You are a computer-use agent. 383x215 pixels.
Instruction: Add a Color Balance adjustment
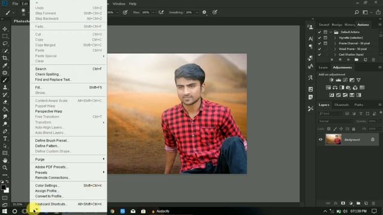(x=335, y=88)
